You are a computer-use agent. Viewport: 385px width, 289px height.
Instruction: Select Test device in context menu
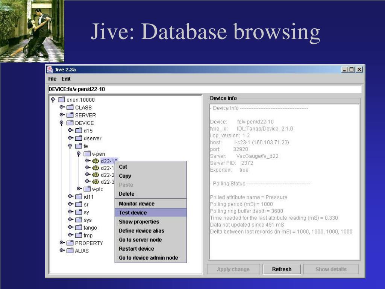[151, 213]
